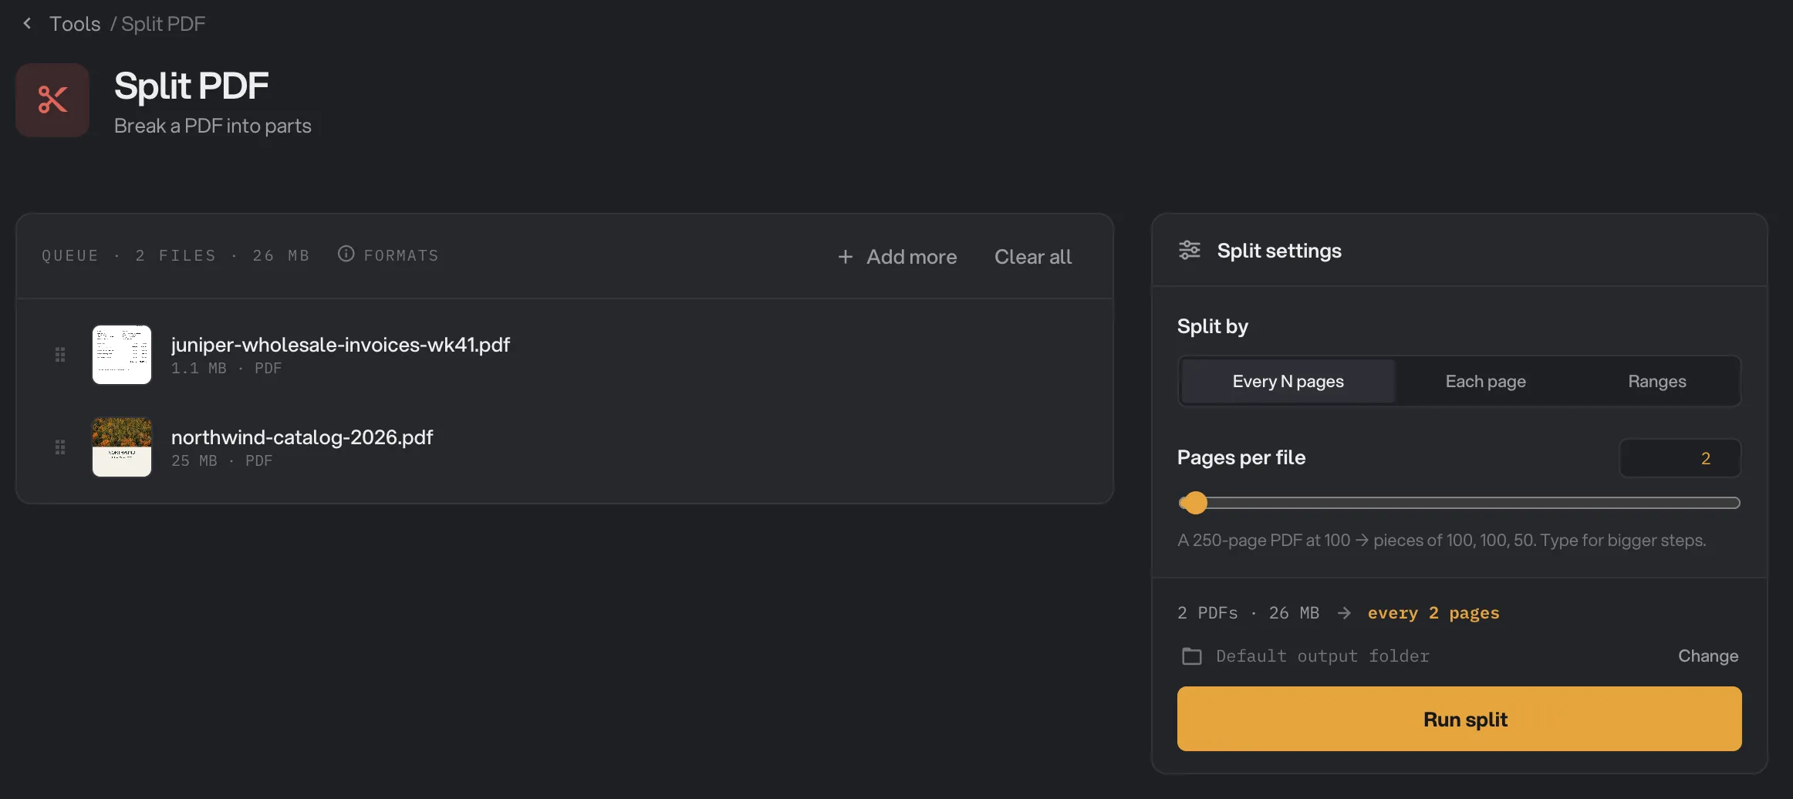Click the sliders icon next to Split settings

point(1190,251)
